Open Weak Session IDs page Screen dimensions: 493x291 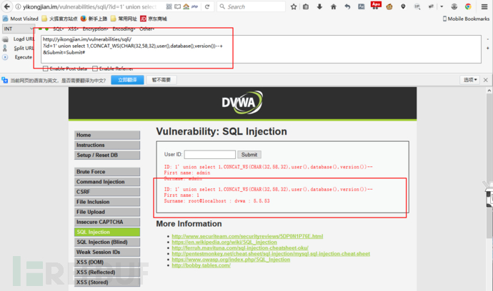(107, 252)
